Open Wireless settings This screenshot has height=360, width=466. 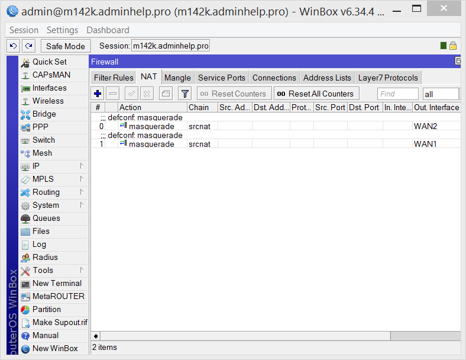click(54, 101)
